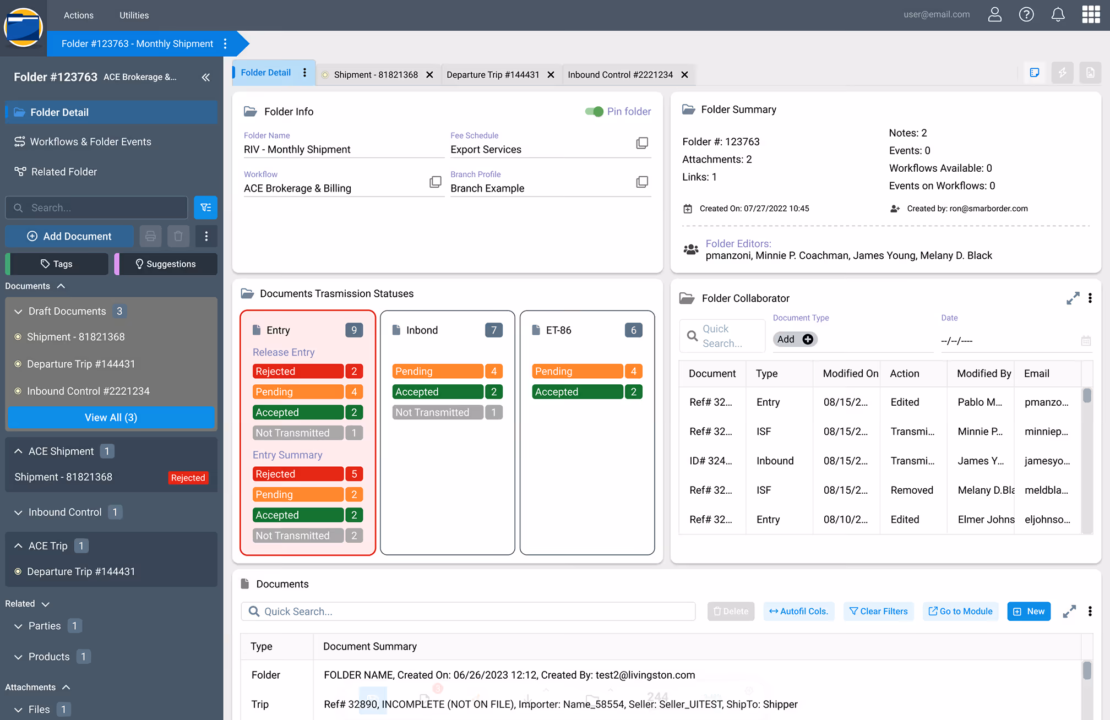Viewport: 1110px width, 720px height.
Task: Open the kebab menu beside Folder #123763 breadcrumb
Action: 225,43
